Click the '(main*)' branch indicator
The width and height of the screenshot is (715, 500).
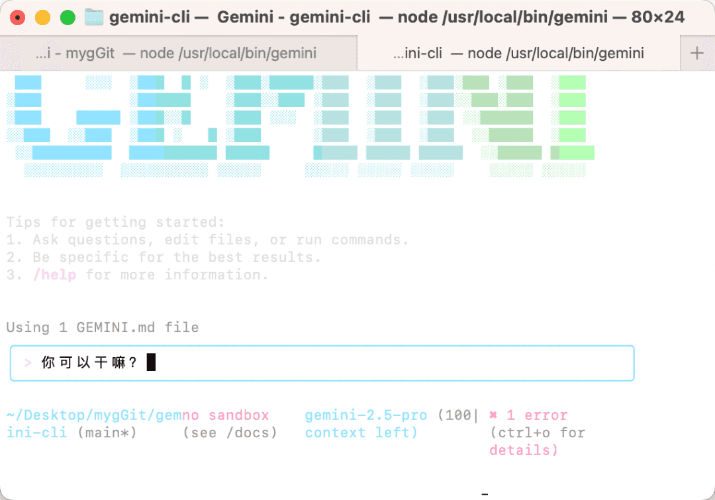(x=107, y=432)
